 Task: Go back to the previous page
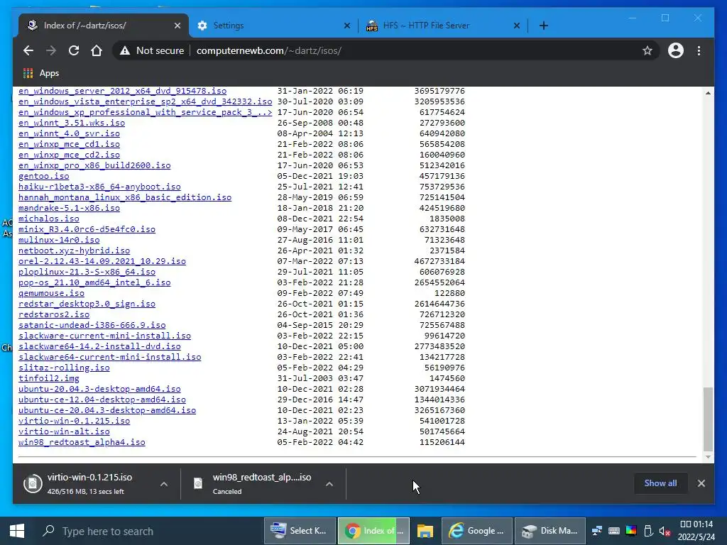coord(28,50)
